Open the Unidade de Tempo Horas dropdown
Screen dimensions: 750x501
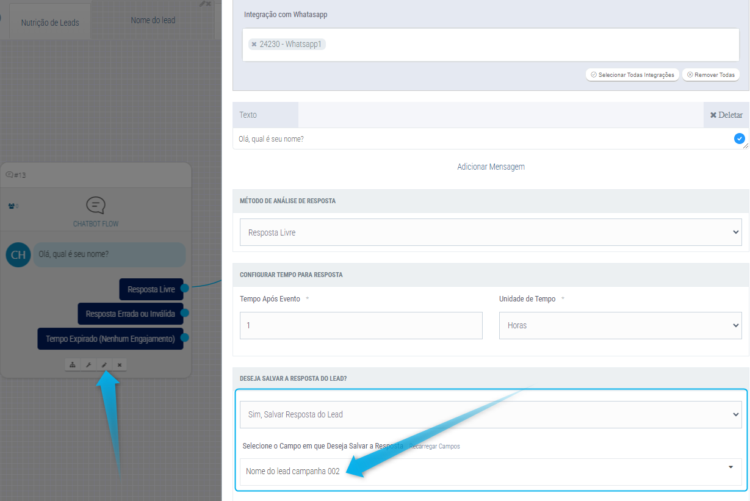coord(620,326)
